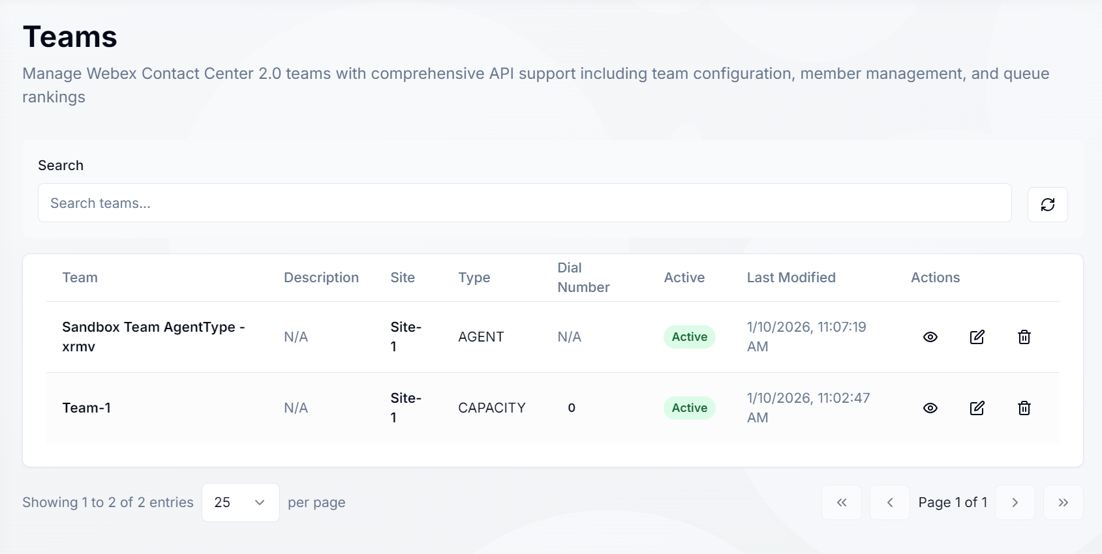Click the per page label
Viewport: 1102px width, 554px height.
(x=316, y=503)
